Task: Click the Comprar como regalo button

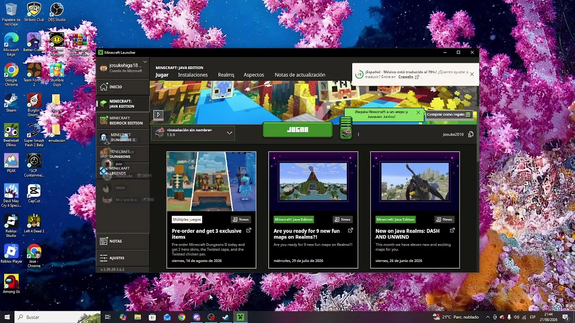Action: (449, 114)
